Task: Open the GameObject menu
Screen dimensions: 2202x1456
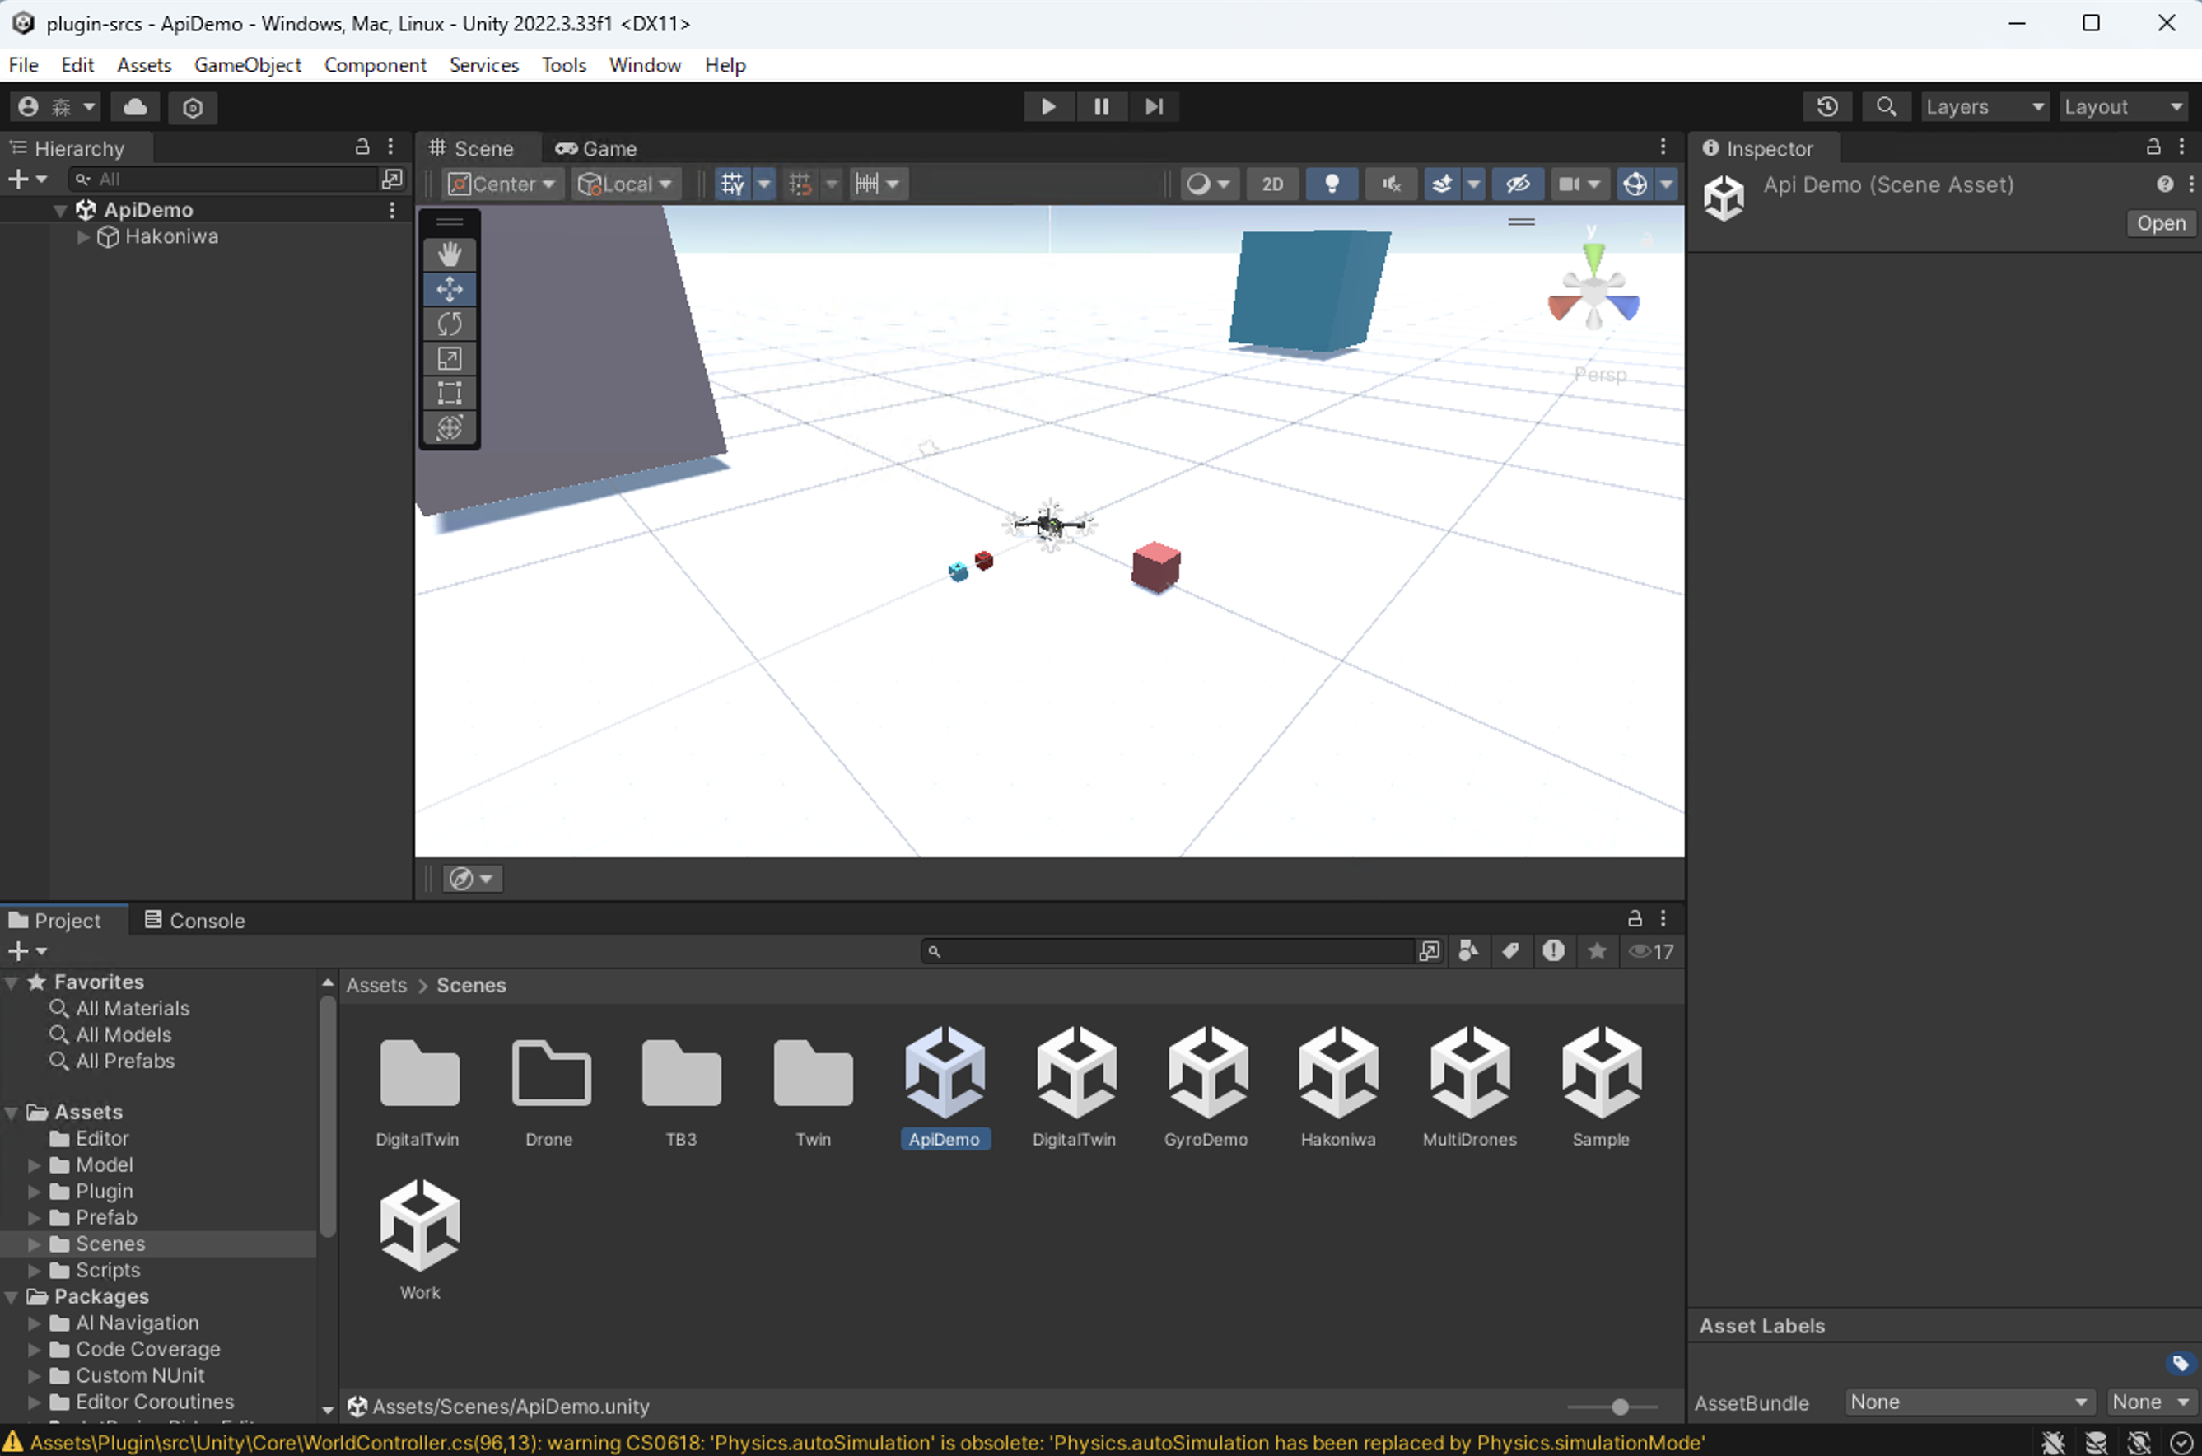Action: 247,65
